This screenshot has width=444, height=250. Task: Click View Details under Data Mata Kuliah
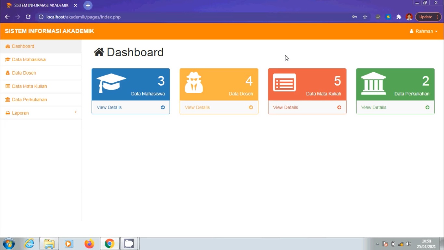(285, 107)
